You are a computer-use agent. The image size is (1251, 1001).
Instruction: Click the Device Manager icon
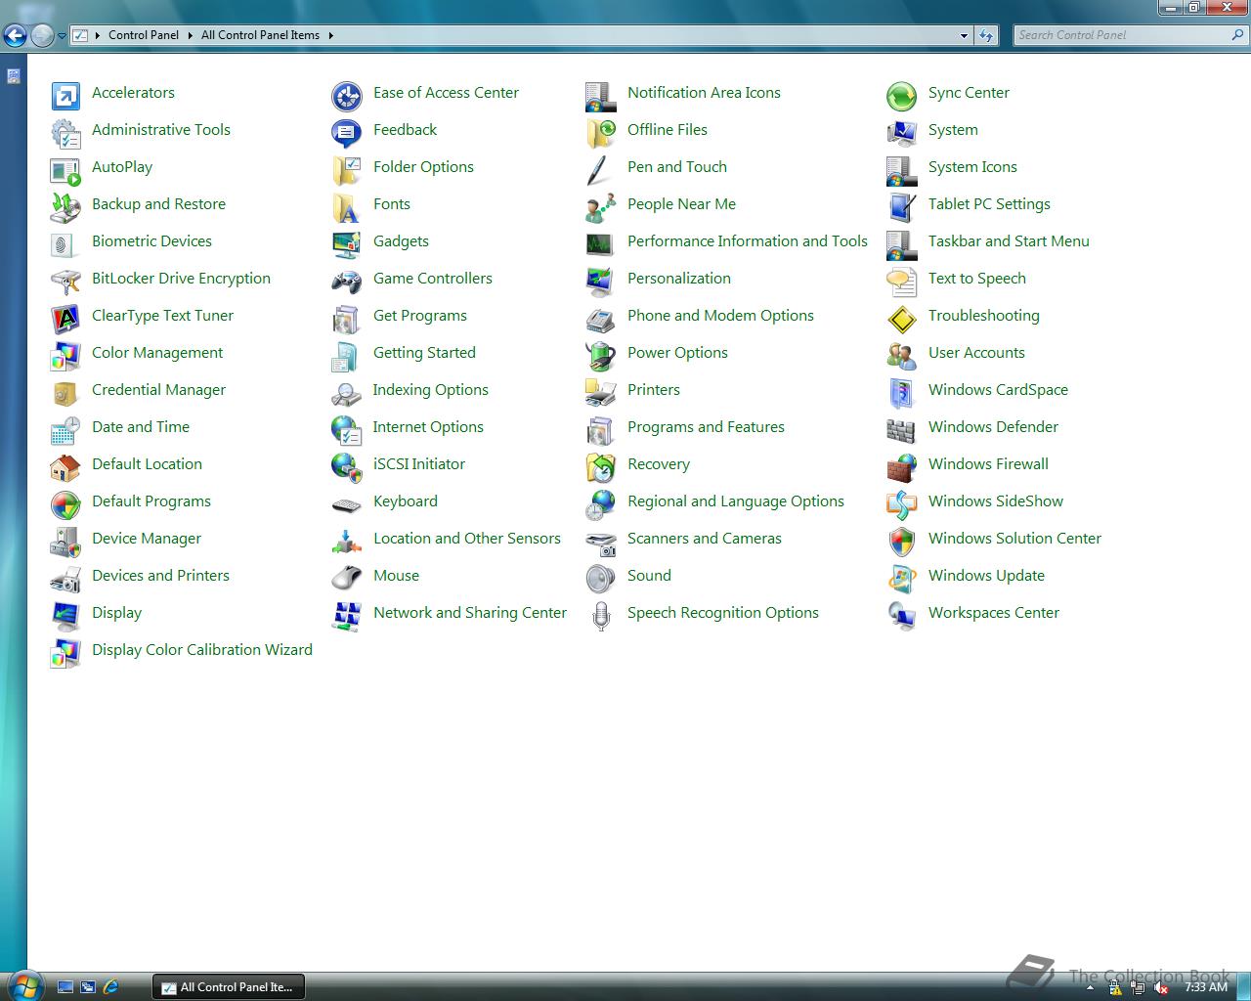click(65, 541)
